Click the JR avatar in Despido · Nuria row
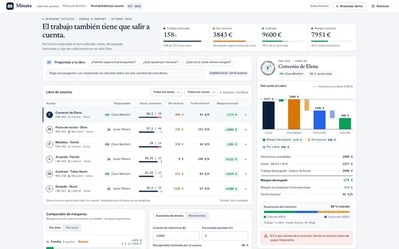Screen dimensions: 399x249 click(109, 189)
